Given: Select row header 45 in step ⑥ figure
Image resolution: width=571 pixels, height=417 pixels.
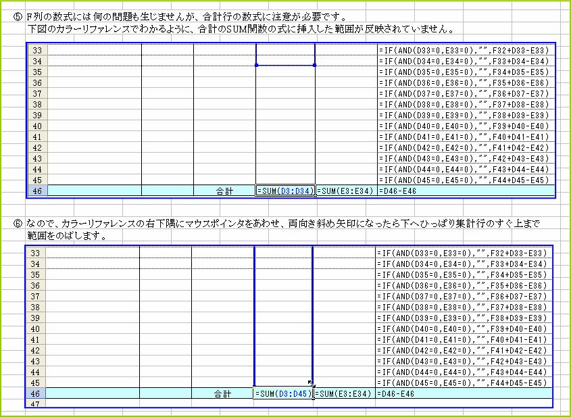Looking at the screenshot, I should coord(35,383).
